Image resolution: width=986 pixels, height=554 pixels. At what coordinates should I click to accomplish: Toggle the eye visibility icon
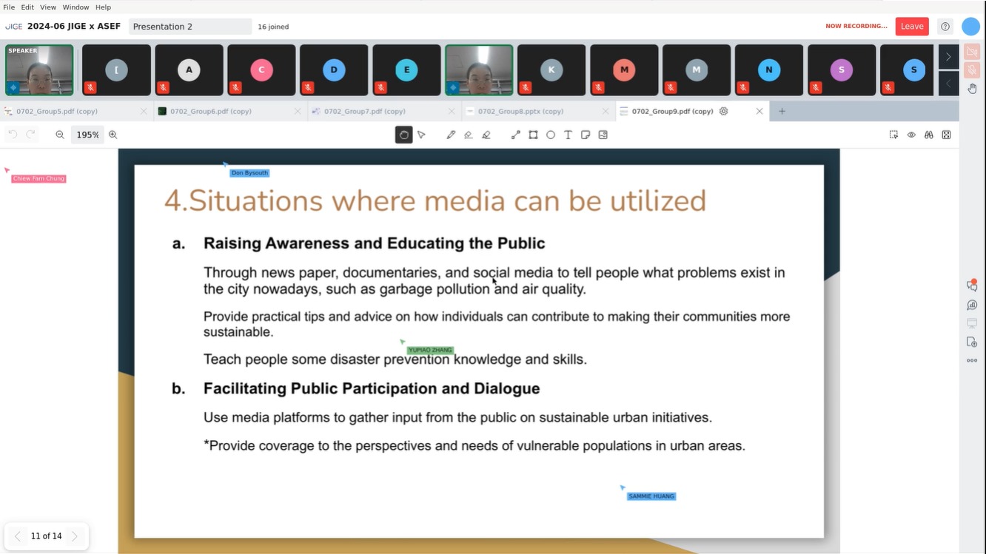[x=911, y=135]
